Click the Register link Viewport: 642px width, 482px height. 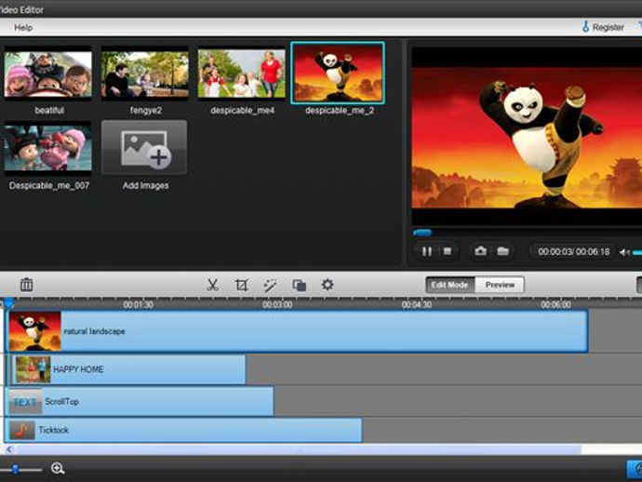(608, 27)
